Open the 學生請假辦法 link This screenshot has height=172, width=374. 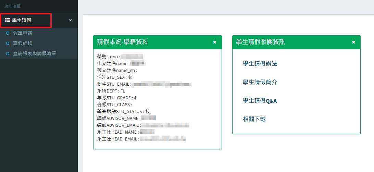coord(260,64)
